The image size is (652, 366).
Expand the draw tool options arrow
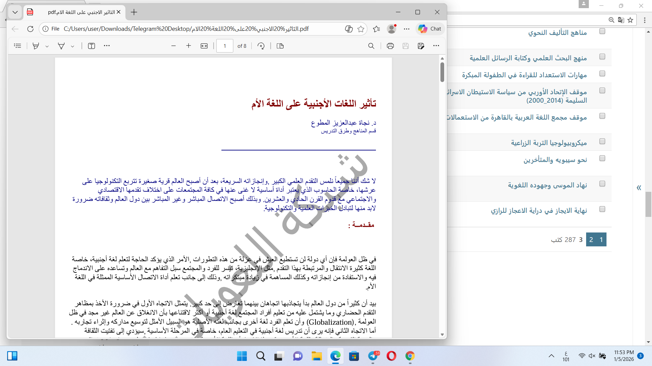click(72, 46)
